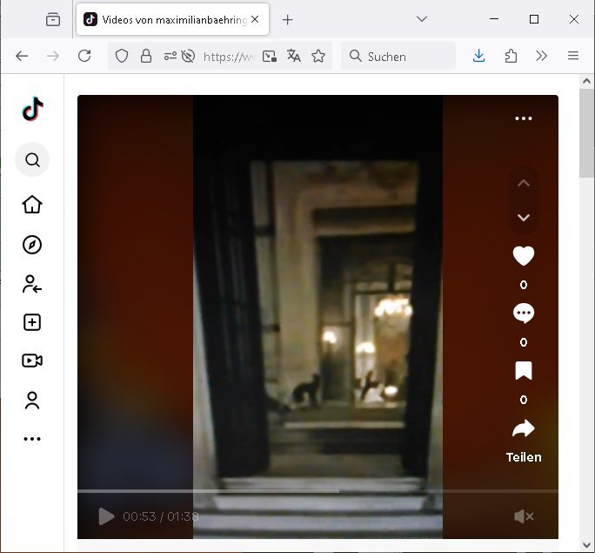Open the TikTok search icon in sidebar

coord(32,159)
